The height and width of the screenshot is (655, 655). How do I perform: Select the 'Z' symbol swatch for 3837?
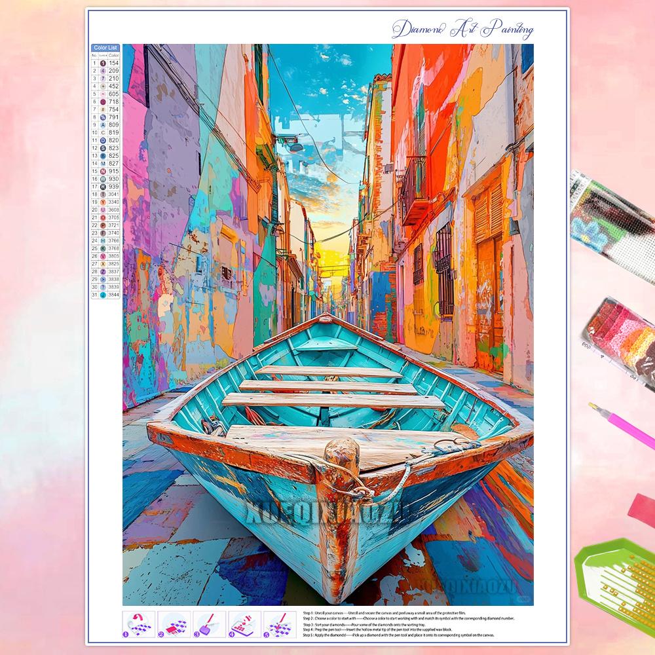(x=103, y=272)
